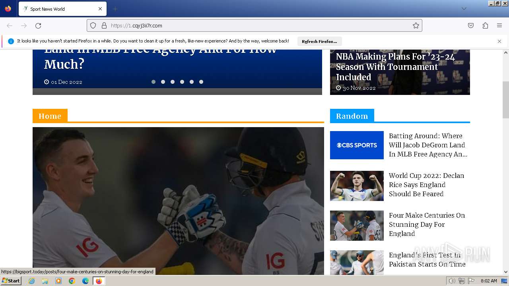Close the Sport News World tab
Image resolution: width=509 pixels, height=286 pixels.
100,9
